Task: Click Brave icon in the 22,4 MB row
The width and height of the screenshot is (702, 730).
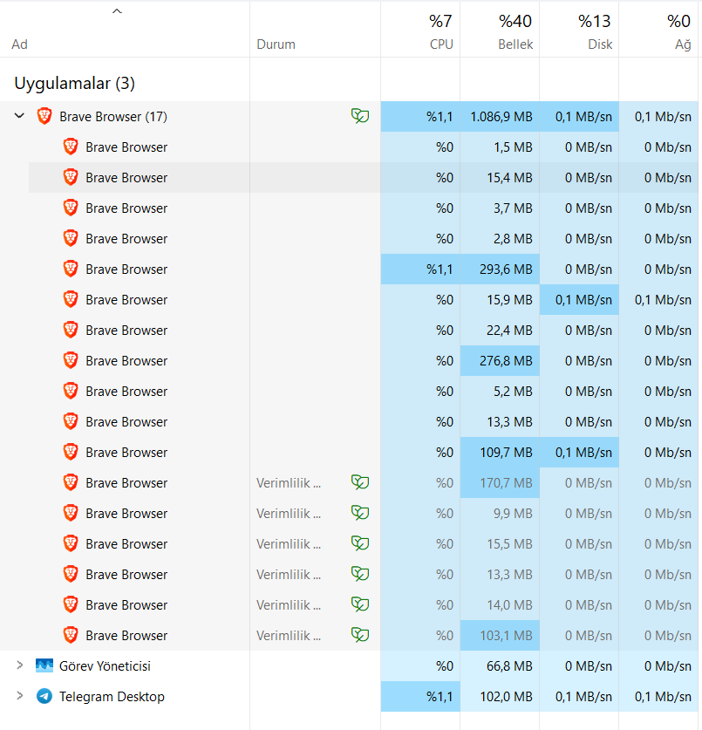Action: [x=71, y=330]
